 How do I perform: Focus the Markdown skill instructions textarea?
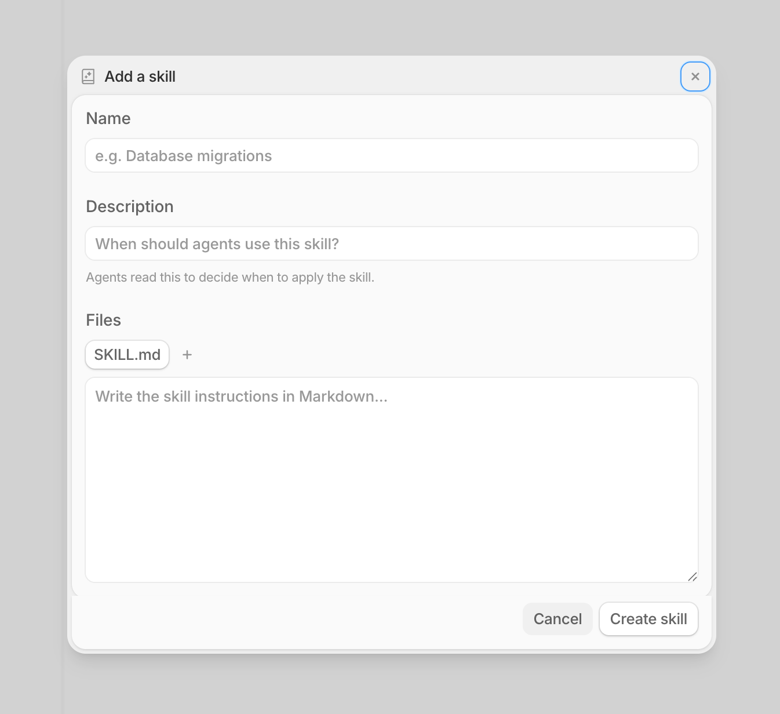click(x=392, y=480)
